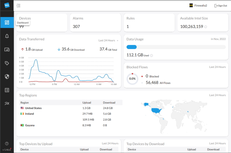Open the Alarms card showing 307
This screenshot has width=231, height=153.
[x=96, y=23]
